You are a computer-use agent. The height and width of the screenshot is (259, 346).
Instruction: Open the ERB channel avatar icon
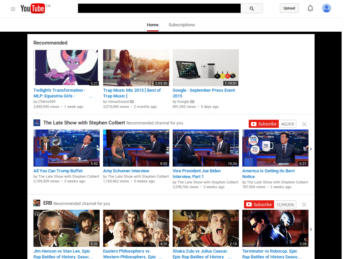point(37,203)
